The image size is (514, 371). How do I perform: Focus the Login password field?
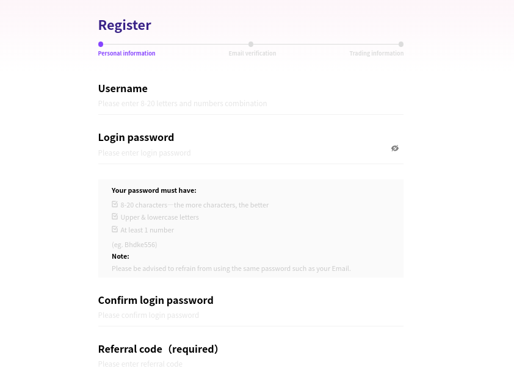[x=242, y=153]
